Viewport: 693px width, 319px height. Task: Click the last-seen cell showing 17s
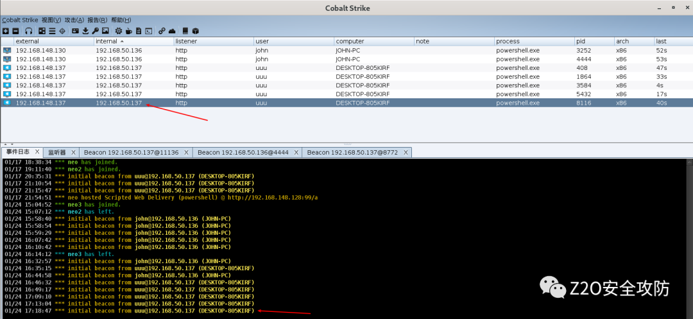coord(673,94)
